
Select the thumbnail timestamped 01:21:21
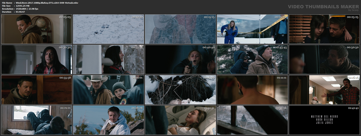point(37,120)
